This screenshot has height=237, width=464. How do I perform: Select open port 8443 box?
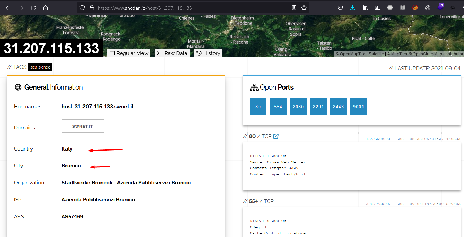338,107
